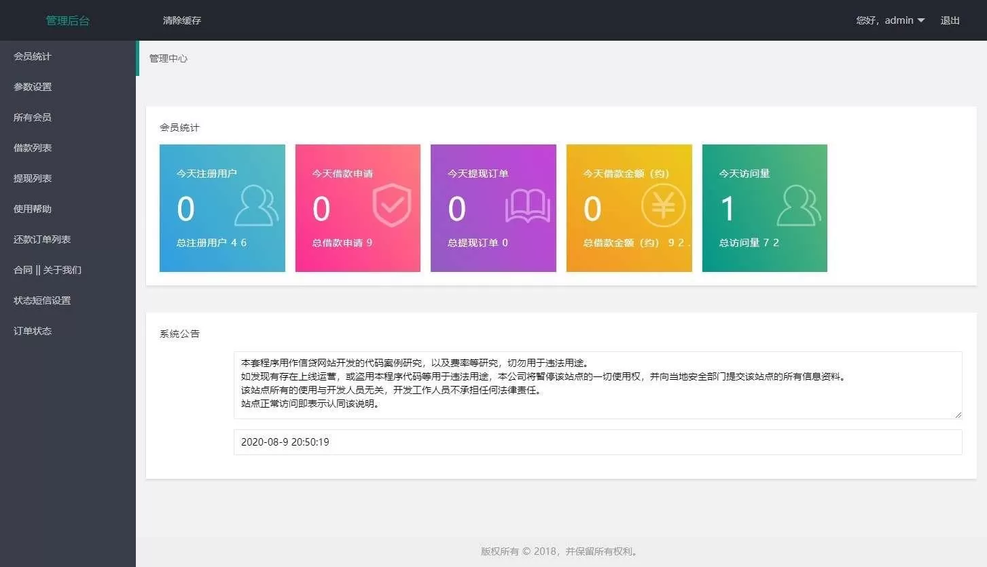Click the 今天注册用户 card title
This screenshot has width=987, height=567.
tap(207, 173)
